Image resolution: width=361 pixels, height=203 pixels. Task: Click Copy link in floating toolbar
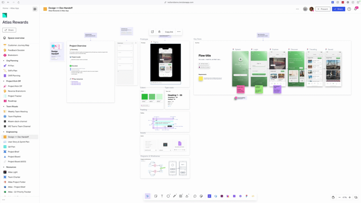pyautogui.click(x=169, y=32)
